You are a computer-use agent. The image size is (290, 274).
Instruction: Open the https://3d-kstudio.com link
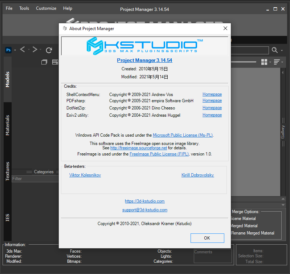[x=144, y=201]
